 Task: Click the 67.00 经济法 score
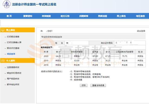pos(95,56)
